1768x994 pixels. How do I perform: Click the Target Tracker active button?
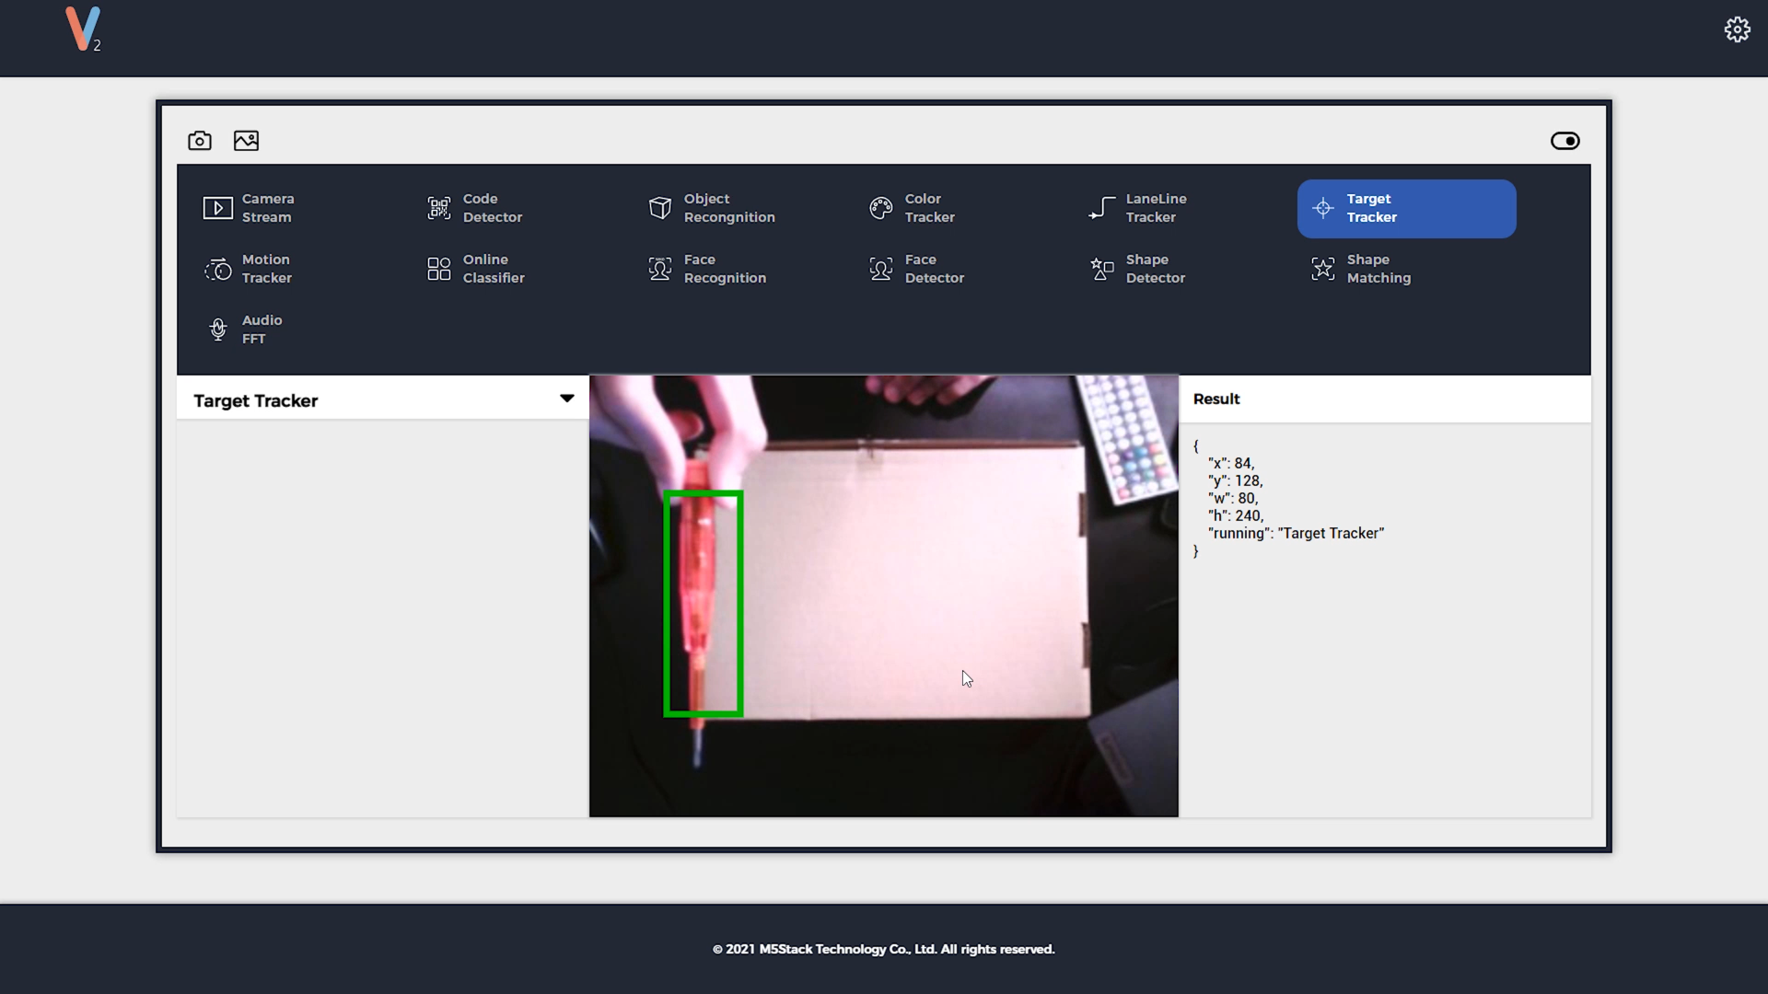[x=1406, y=207]
